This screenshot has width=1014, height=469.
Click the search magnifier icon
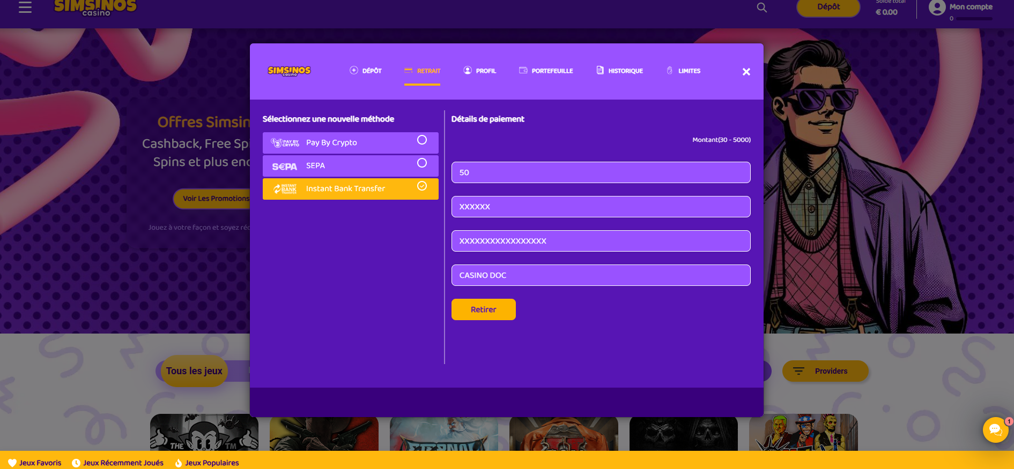[x=761, y=7]
